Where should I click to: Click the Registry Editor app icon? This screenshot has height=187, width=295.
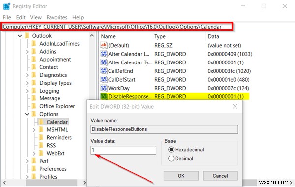(7, 6)
